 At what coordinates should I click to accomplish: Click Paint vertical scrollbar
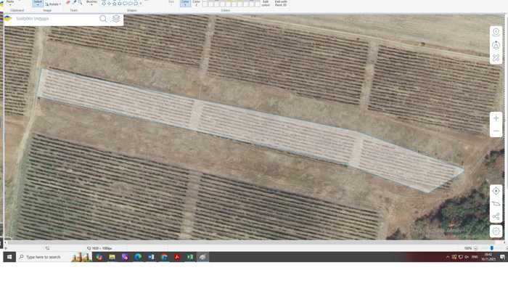tap(506, 126)
